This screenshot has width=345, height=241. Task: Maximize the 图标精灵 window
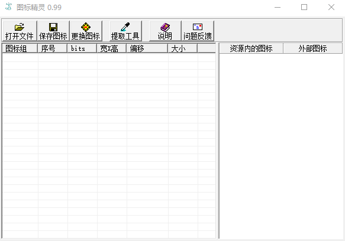[x=304, y=7]
